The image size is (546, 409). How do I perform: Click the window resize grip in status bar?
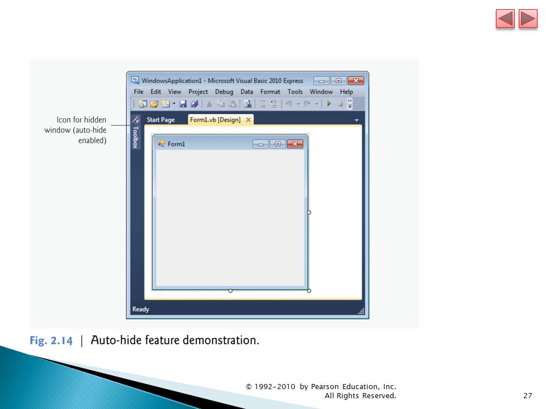coord(361,311)
